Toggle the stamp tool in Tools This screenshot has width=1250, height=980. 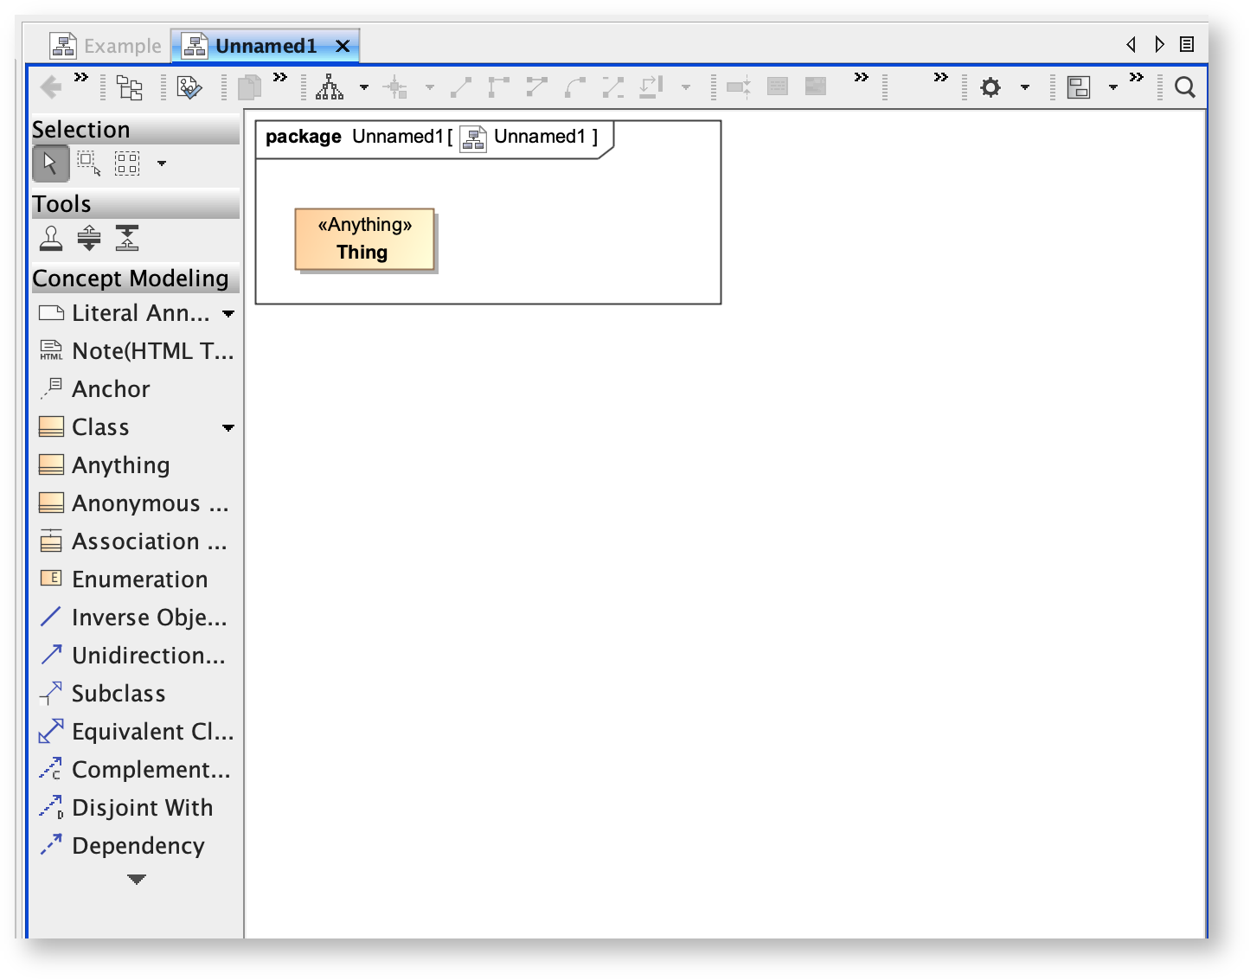(x=51, y=238)
